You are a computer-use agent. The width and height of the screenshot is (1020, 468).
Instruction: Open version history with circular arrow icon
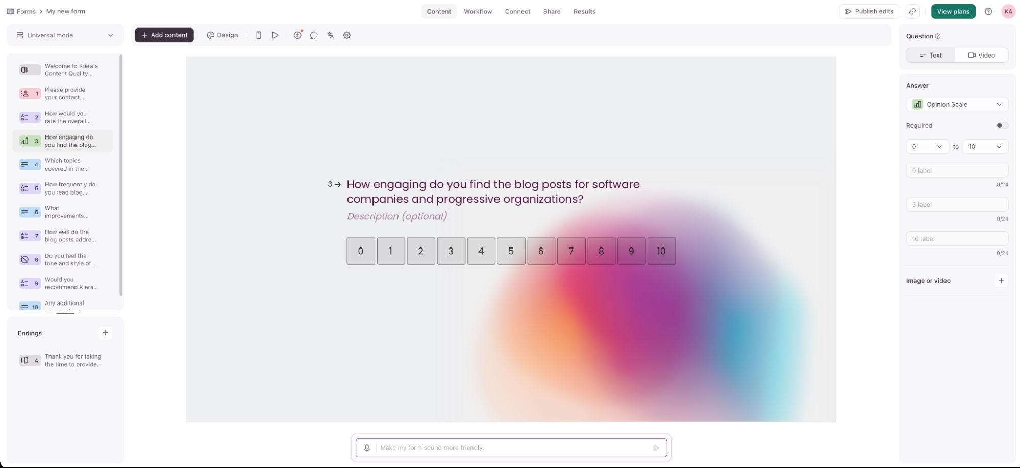tap(313, 35)
